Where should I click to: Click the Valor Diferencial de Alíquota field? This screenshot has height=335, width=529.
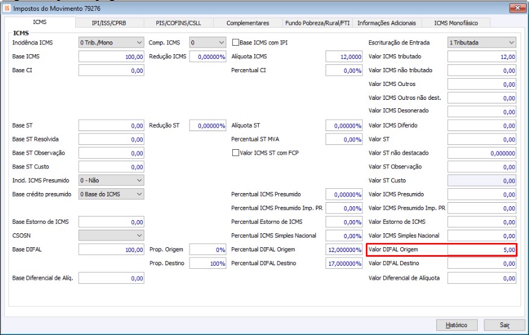coord(482,278)
